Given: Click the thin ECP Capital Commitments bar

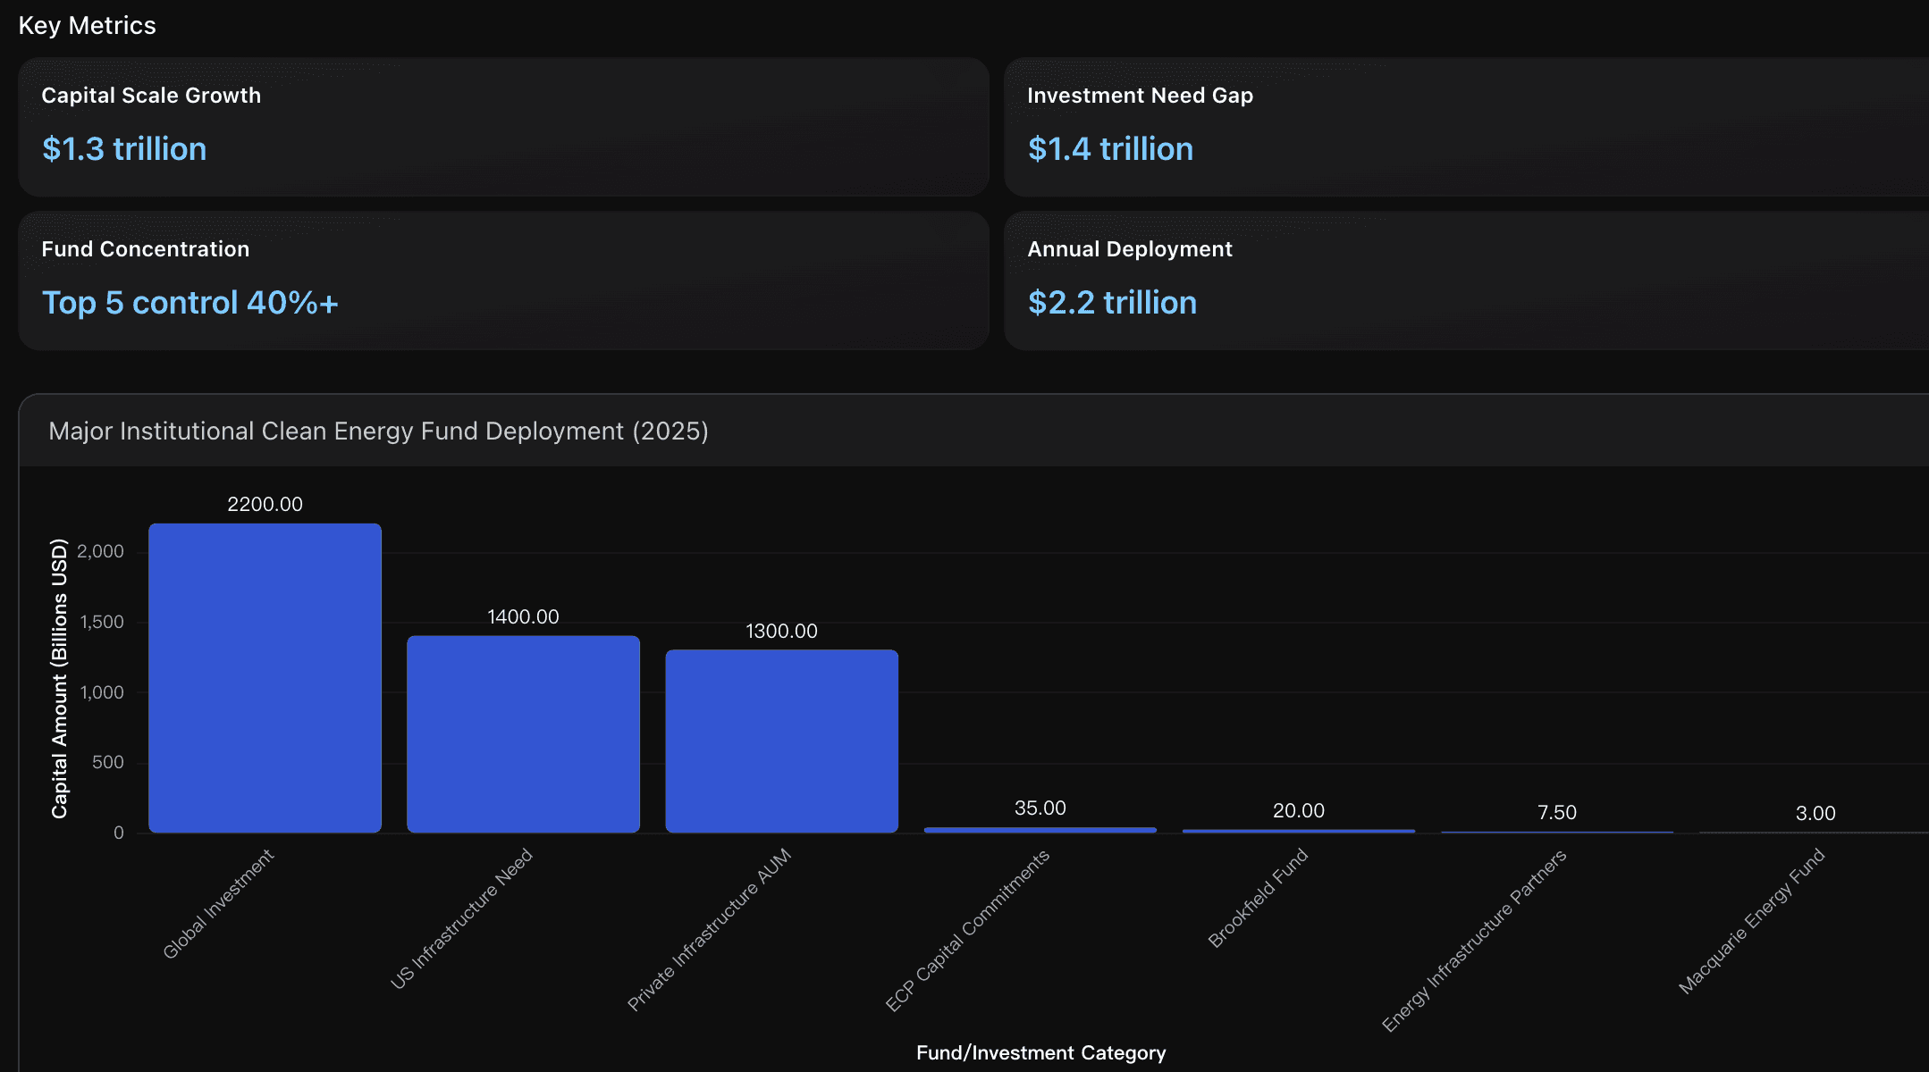Looking at the screenshot, I should pyautogui.click(x=1040, y=830).
